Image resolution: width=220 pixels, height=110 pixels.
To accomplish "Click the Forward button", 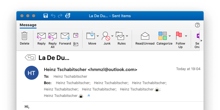I will (65, 38).
